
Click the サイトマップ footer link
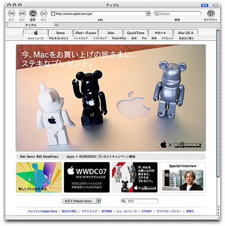tap(90, 211)
